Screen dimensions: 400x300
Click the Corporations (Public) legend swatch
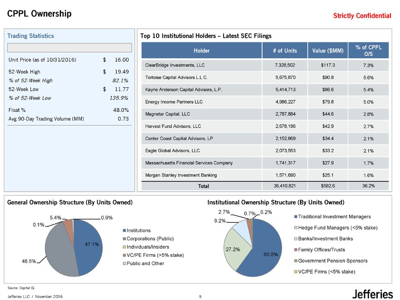point(125,239)
